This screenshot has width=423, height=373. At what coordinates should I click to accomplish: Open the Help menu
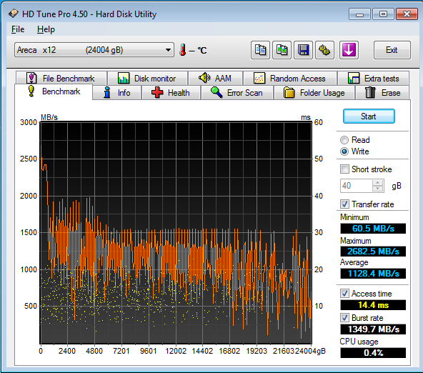[46, 29]
